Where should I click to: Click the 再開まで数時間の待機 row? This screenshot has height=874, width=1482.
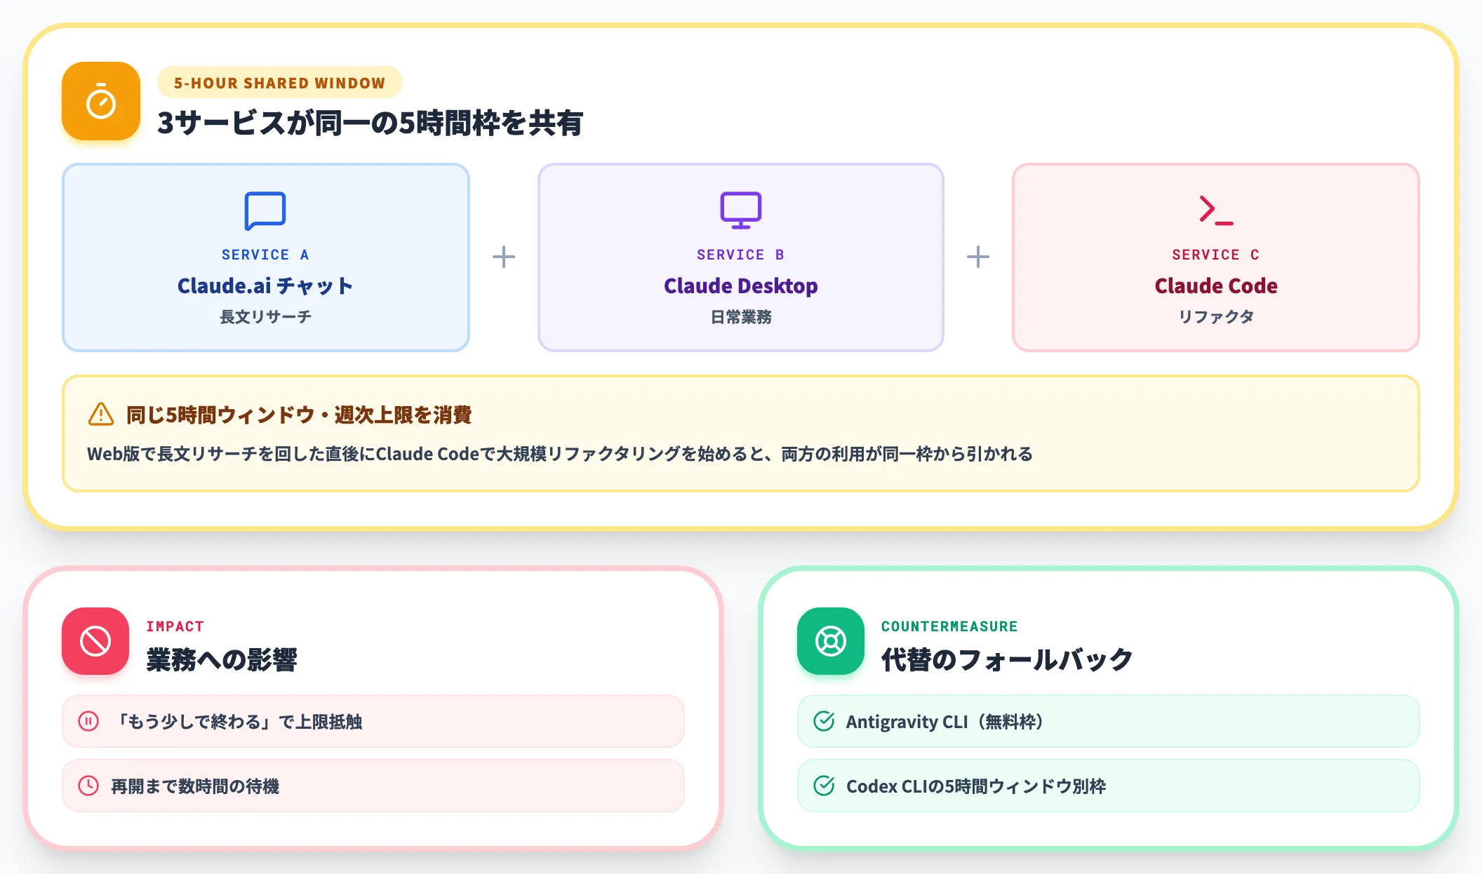373,786
